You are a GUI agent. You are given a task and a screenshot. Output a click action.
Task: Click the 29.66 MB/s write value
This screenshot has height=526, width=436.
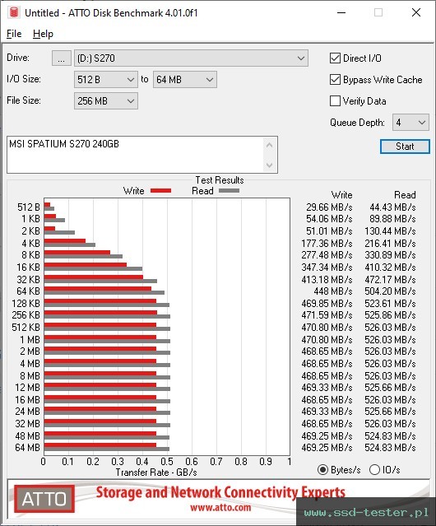pyautogui.click(x=329, y=207)
